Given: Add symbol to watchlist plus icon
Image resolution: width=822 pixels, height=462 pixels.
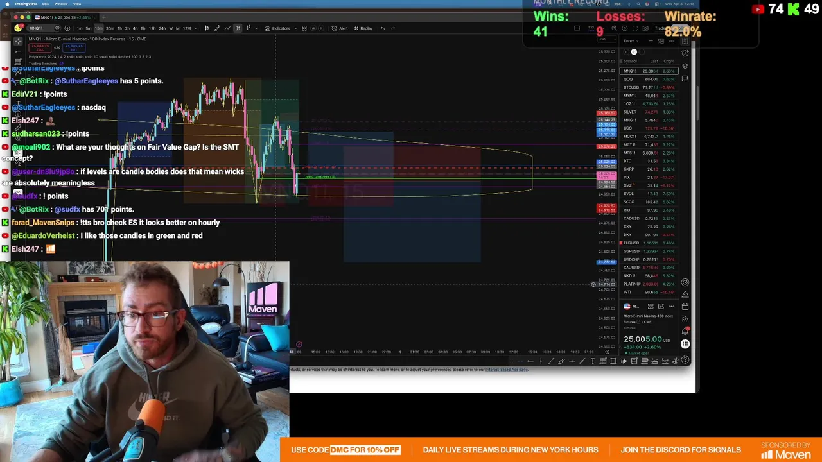Looking at the screenshot, I should coord(651,41).
